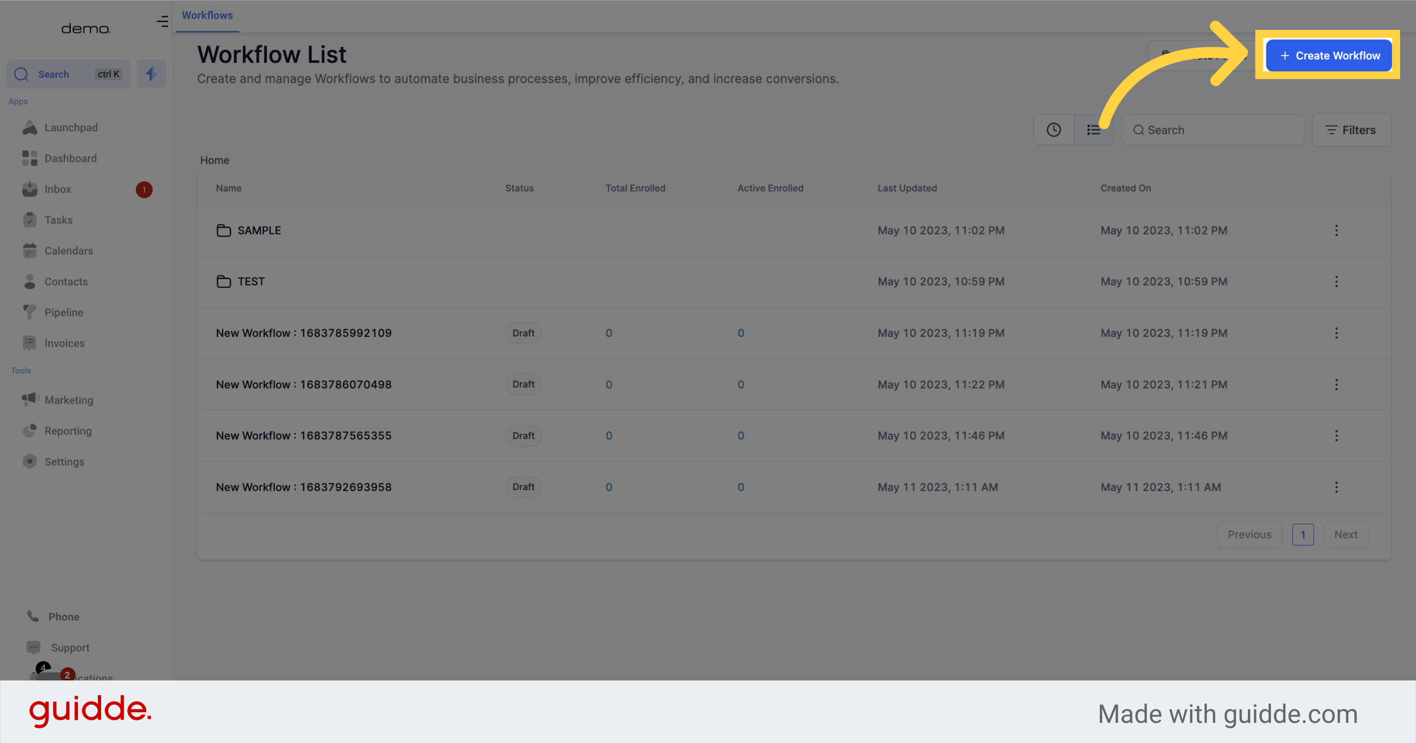Click the Active Enrolled column header
This screenshot has width=1416, height=743.
770,188
